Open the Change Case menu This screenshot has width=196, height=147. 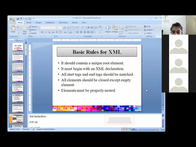pos(65,32)
